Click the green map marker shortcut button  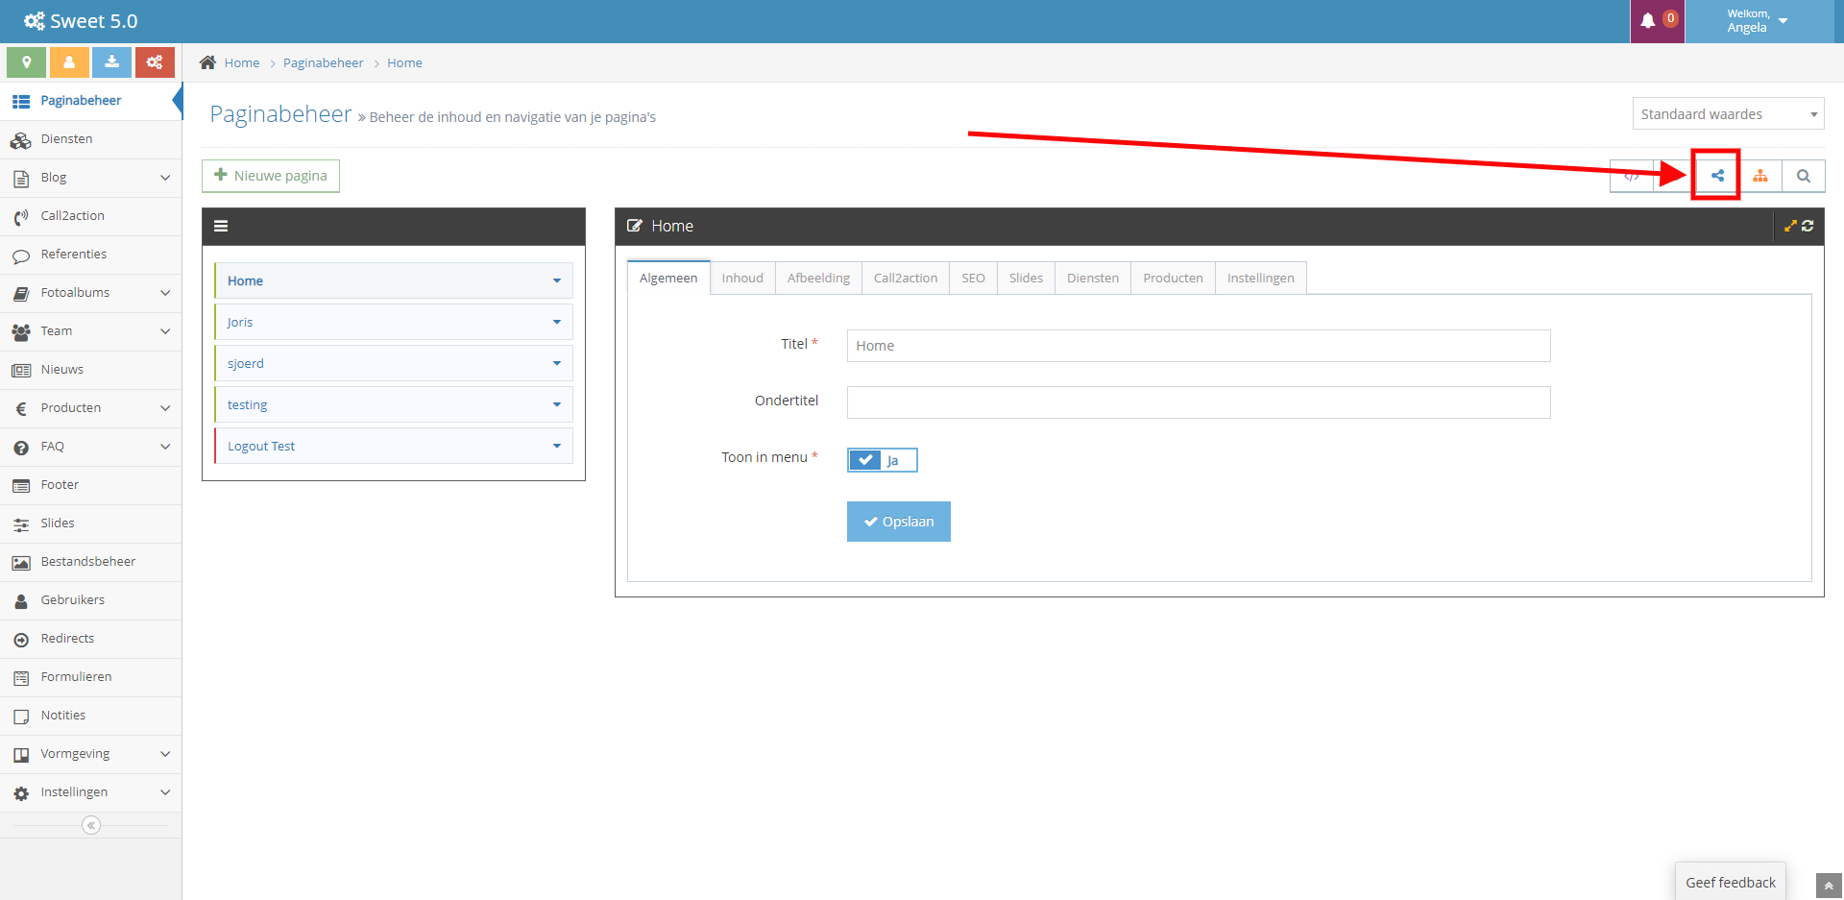pos(27,62)
